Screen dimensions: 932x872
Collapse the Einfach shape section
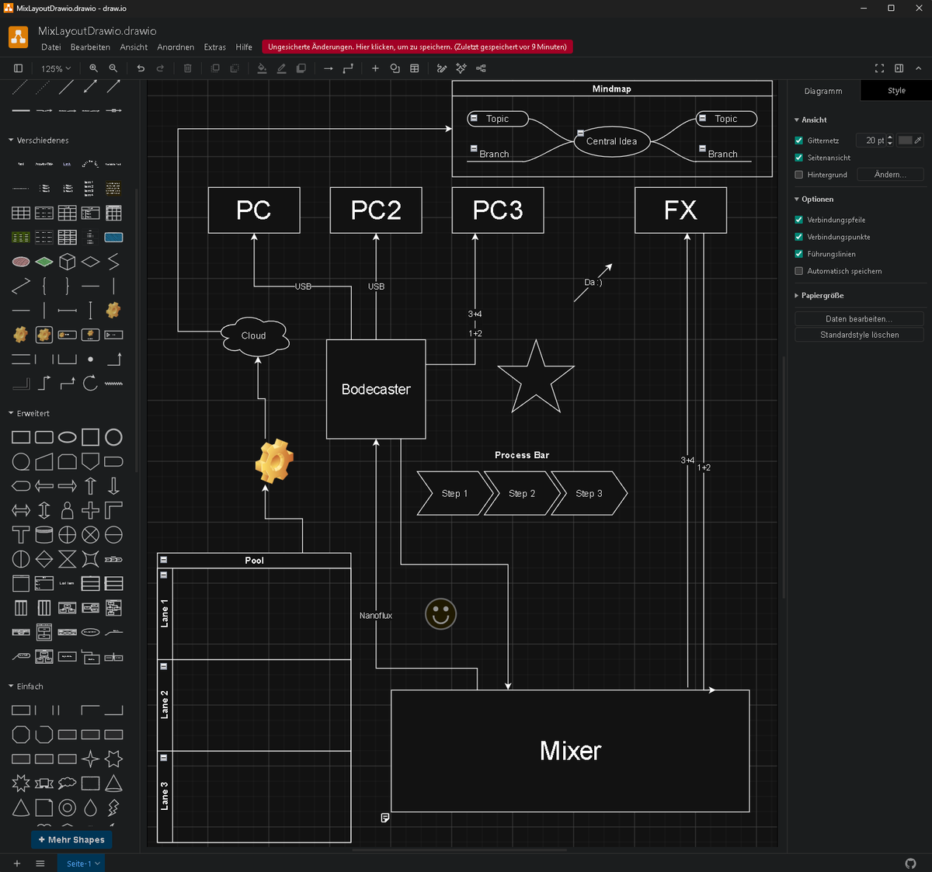click(26, 686)
